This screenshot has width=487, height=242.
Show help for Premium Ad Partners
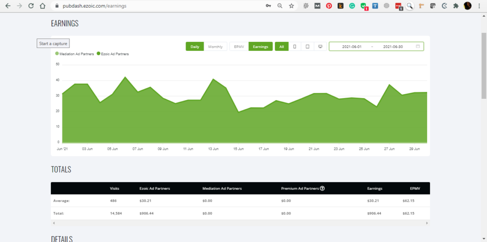click(x=322, y=188)
